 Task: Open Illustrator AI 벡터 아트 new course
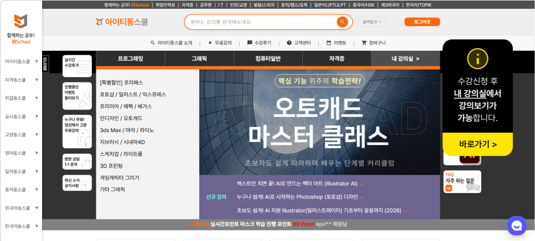(300, 184)
